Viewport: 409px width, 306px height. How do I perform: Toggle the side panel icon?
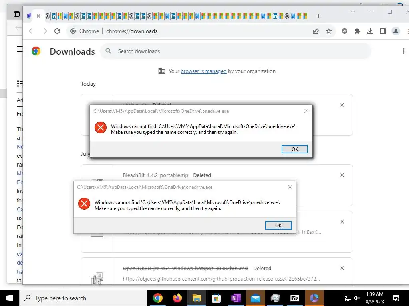pyautogui.click(x=383, y=31)
